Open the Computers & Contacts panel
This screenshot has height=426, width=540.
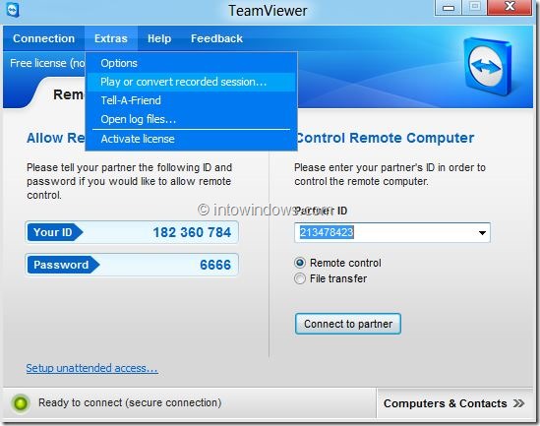[x=454, y=403]
